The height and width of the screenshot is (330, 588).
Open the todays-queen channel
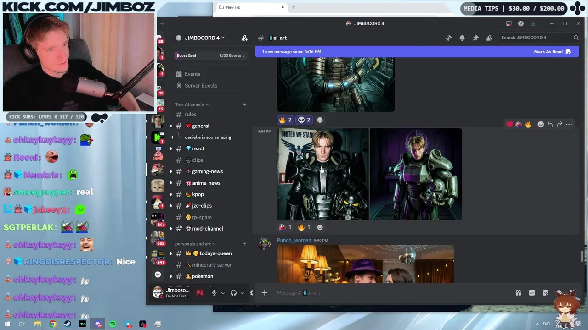[215, 253]
